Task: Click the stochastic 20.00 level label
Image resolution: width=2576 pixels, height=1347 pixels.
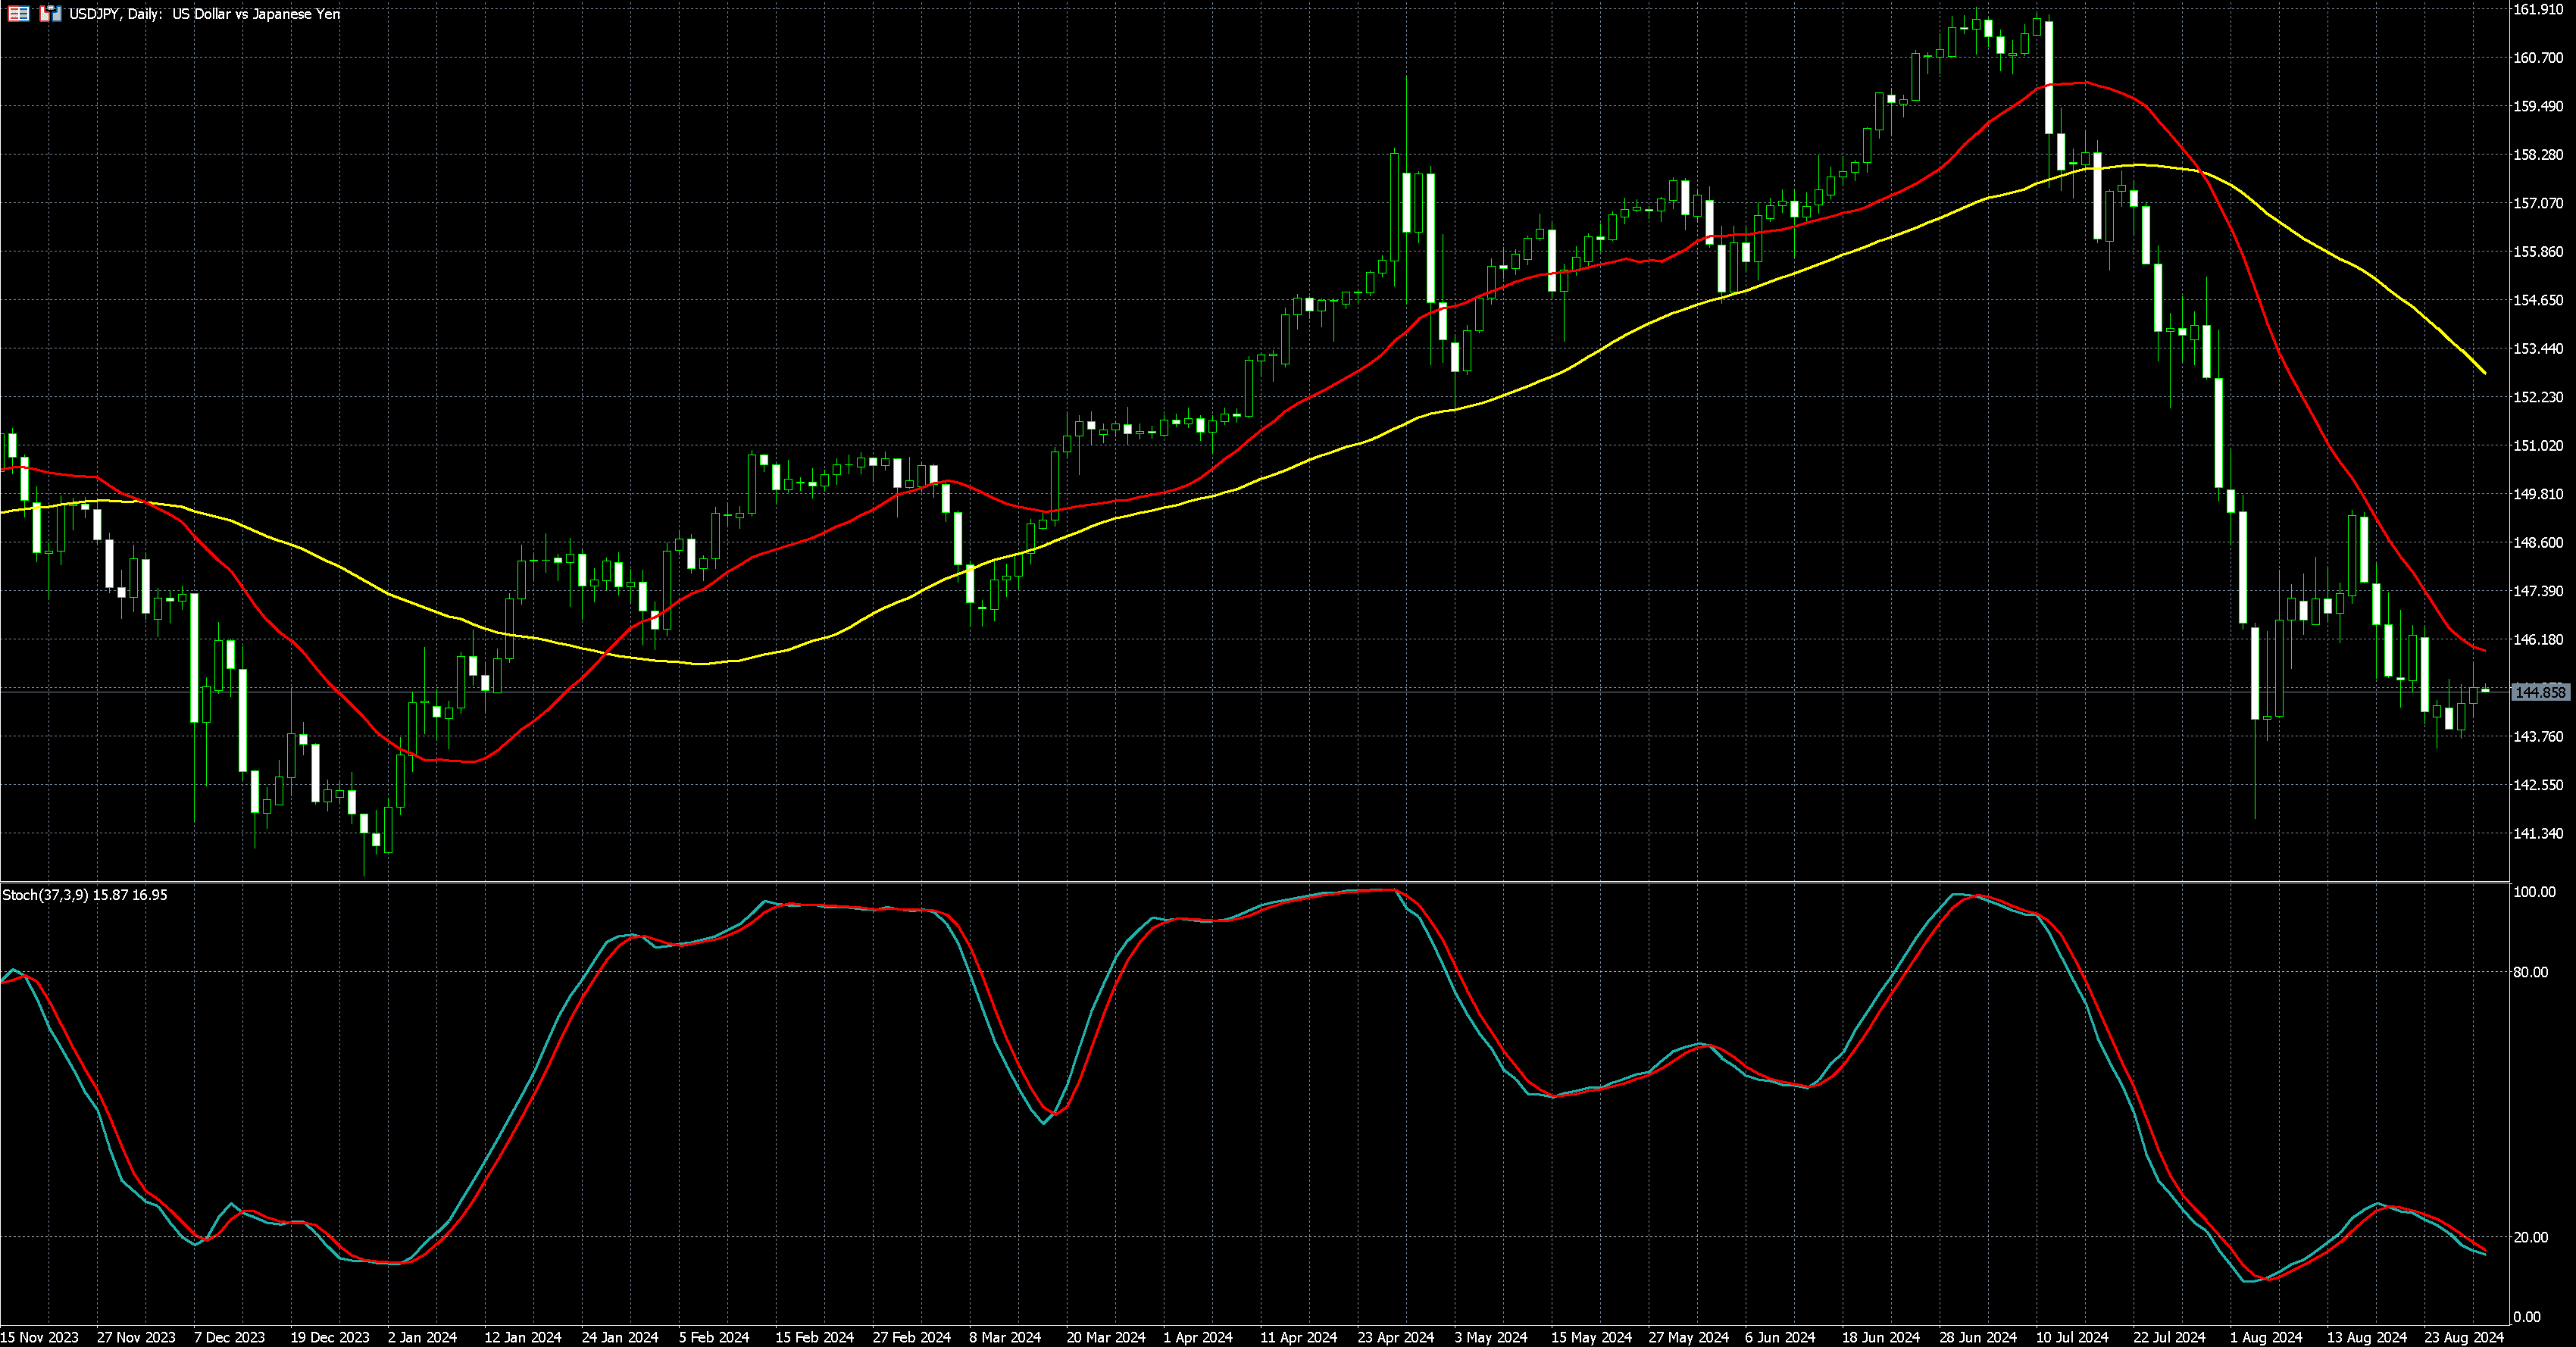Action: 2530,1237
